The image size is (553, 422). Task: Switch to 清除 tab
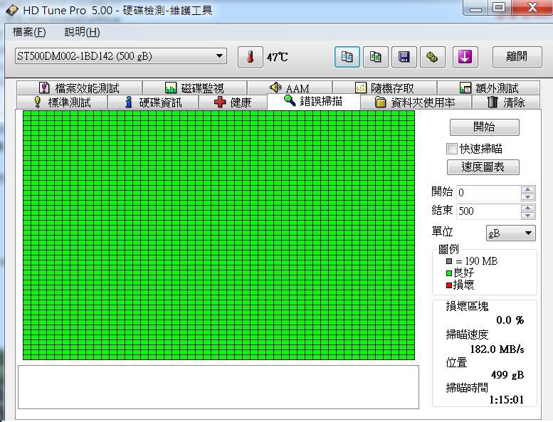click(x=506, y=102)
